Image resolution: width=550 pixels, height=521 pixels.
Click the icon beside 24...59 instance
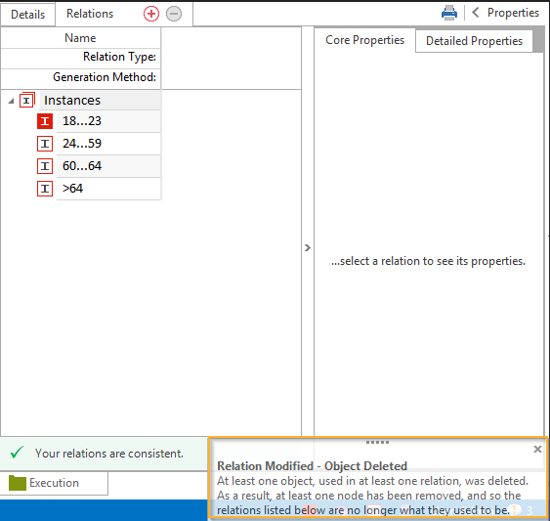pyautogui.click(x=45, y=144)
